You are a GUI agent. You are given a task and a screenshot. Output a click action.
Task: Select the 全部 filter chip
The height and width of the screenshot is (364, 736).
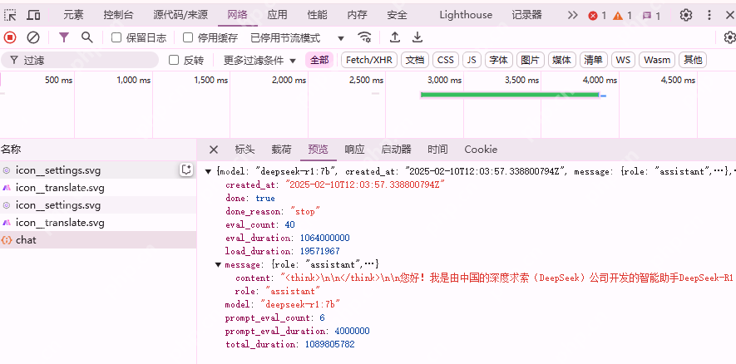pos(319,60)
